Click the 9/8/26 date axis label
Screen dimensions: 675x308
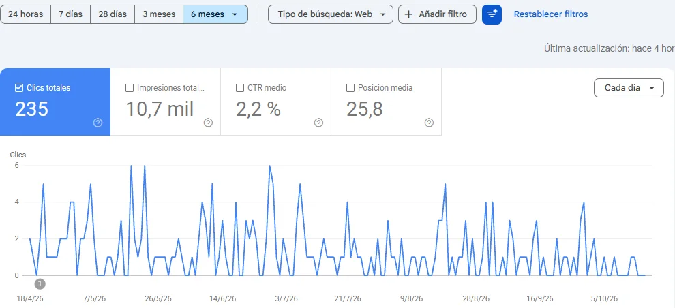pos(412,298)
